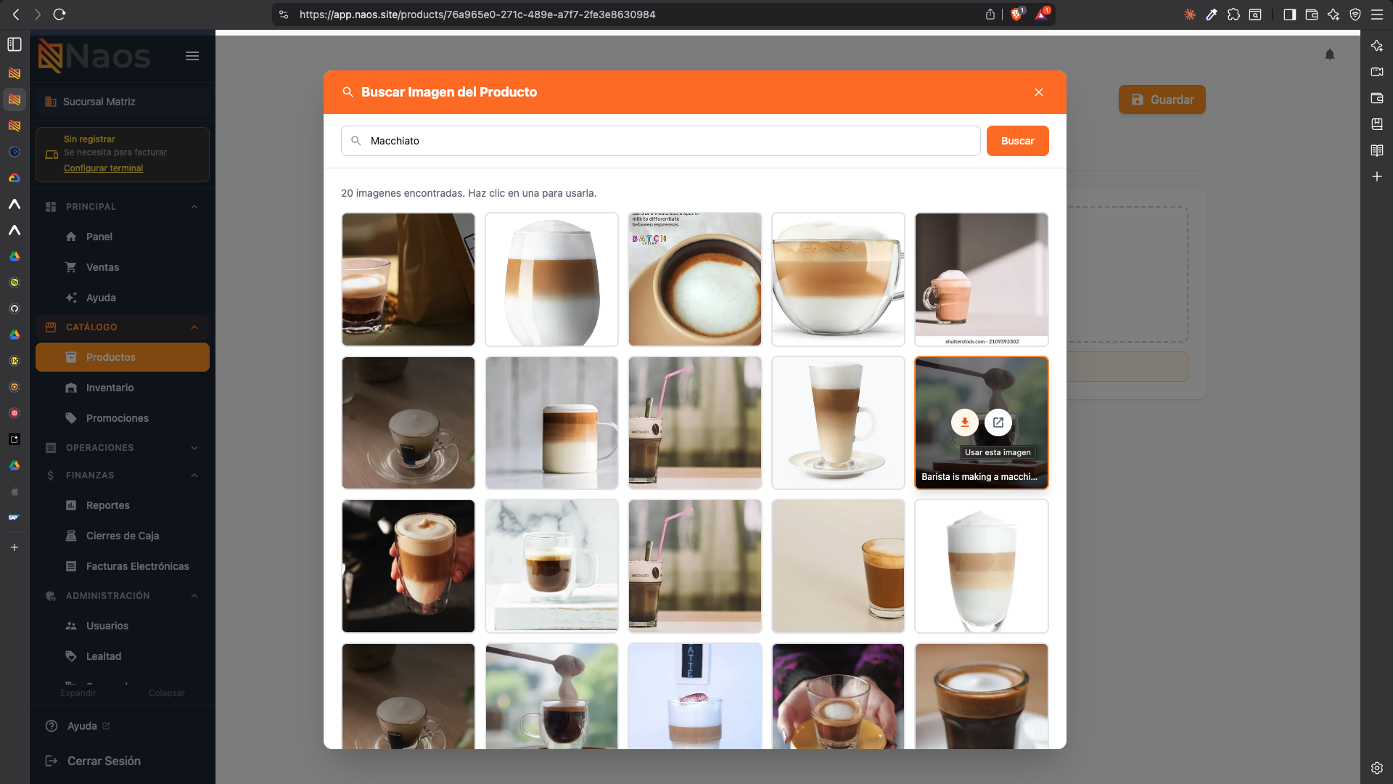Collapse the FINANZAS section chevron
The width and height of the screenshot is (1393, 784).
pyautogui.click(x=194, y=475)
